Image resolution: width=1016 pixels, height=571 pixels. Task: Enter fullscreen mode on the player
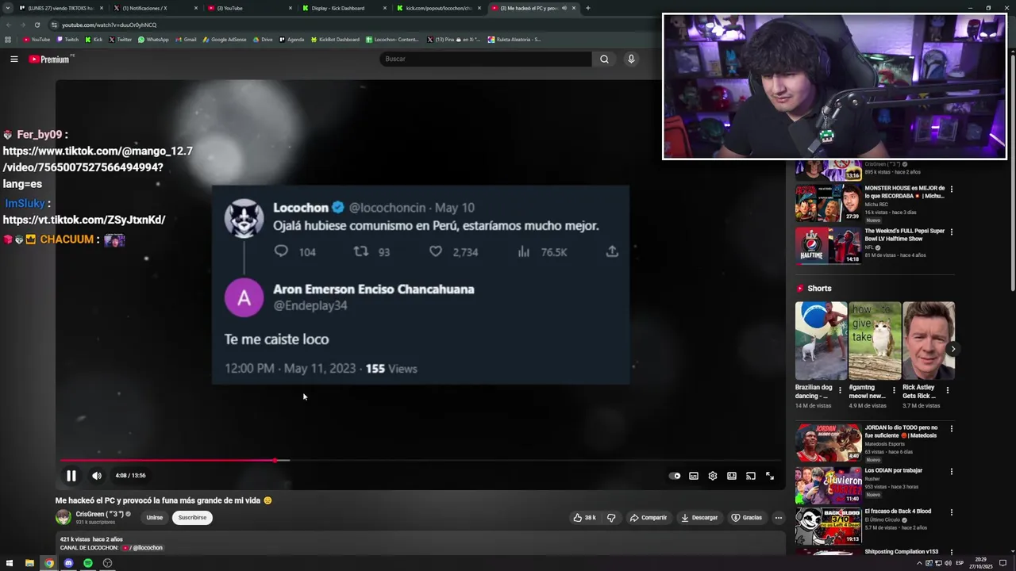[770, 476]
